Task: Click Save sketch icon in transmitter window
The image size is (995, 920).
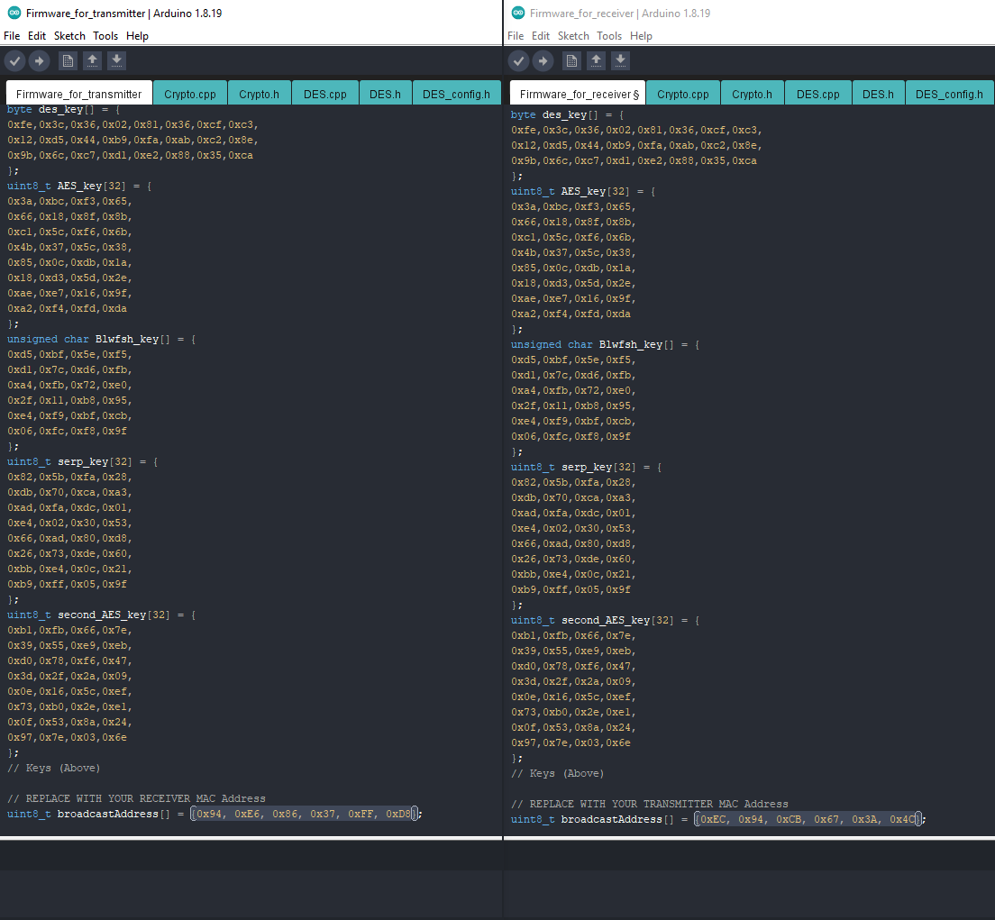Action: pos(116,61)
